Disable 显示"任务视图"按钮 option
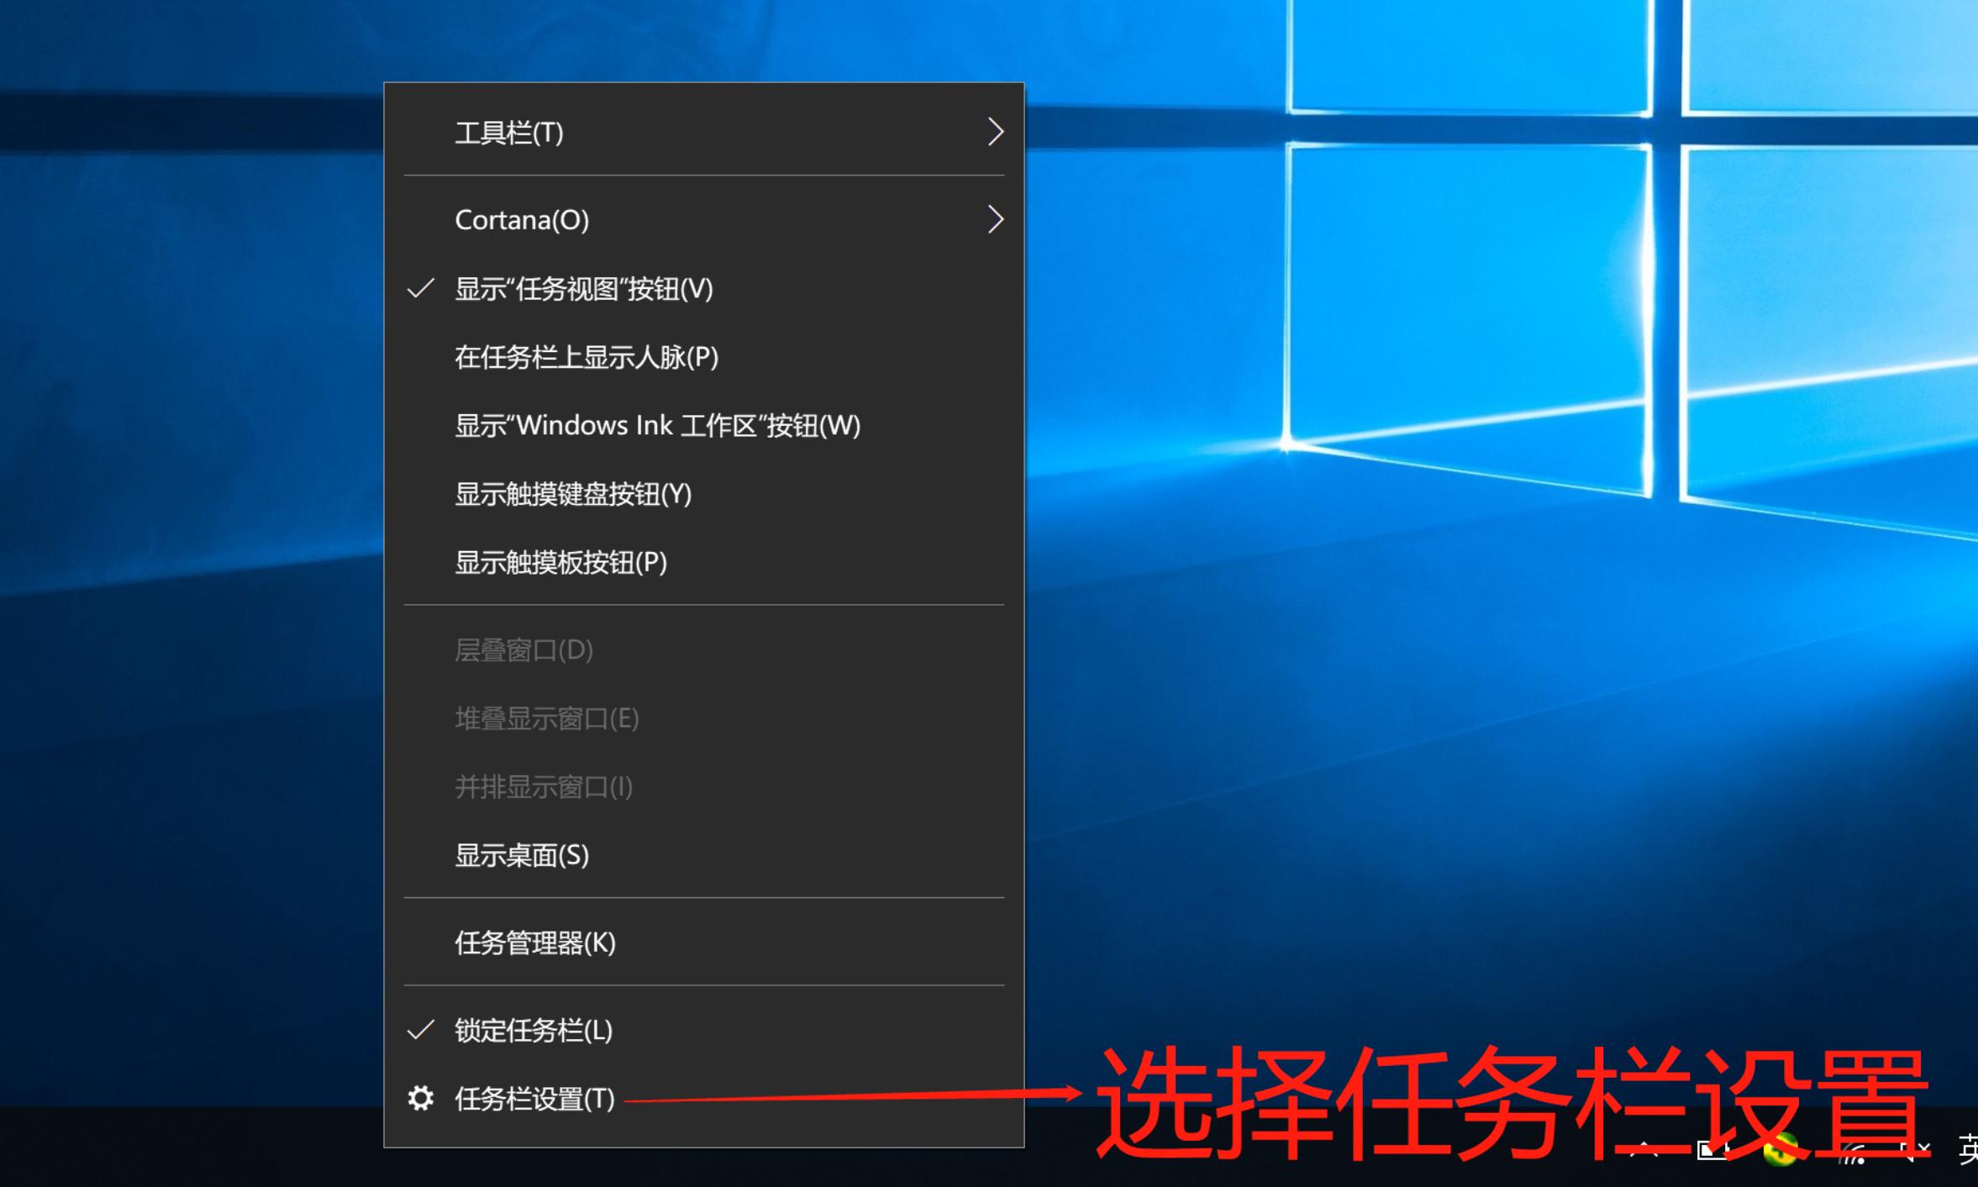The image size is (1978, 1187). [584, 289]
